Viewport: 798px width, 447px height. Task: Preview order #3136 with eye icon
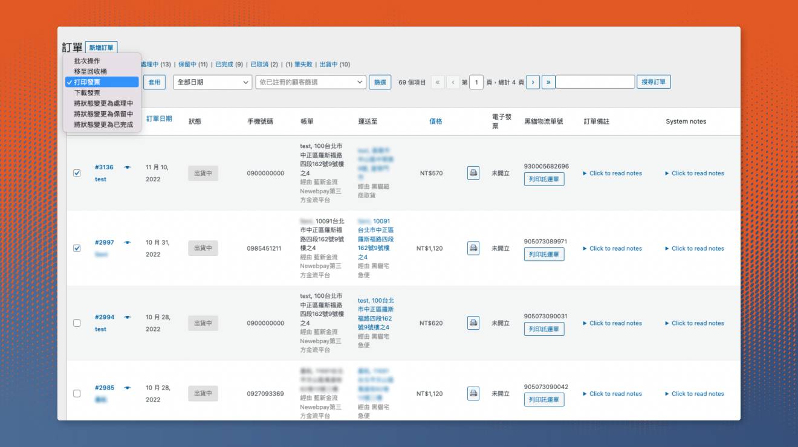click(x=128, y=167)
